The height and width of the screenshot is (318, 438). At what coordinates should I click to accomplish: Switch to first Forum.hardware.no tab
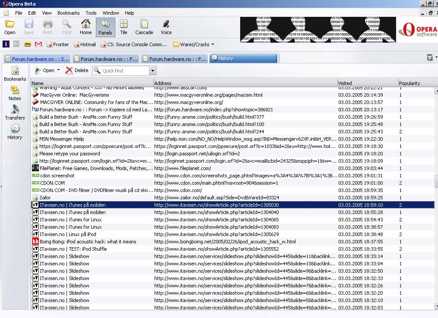(x=37, y=59)
